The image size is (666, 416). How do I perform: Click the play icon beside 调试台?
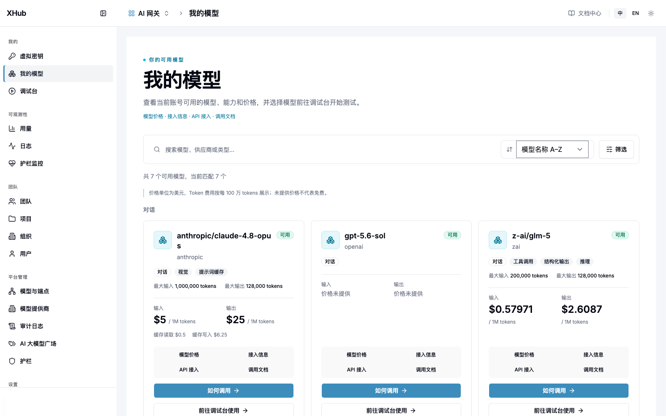(x=12, y=91)
